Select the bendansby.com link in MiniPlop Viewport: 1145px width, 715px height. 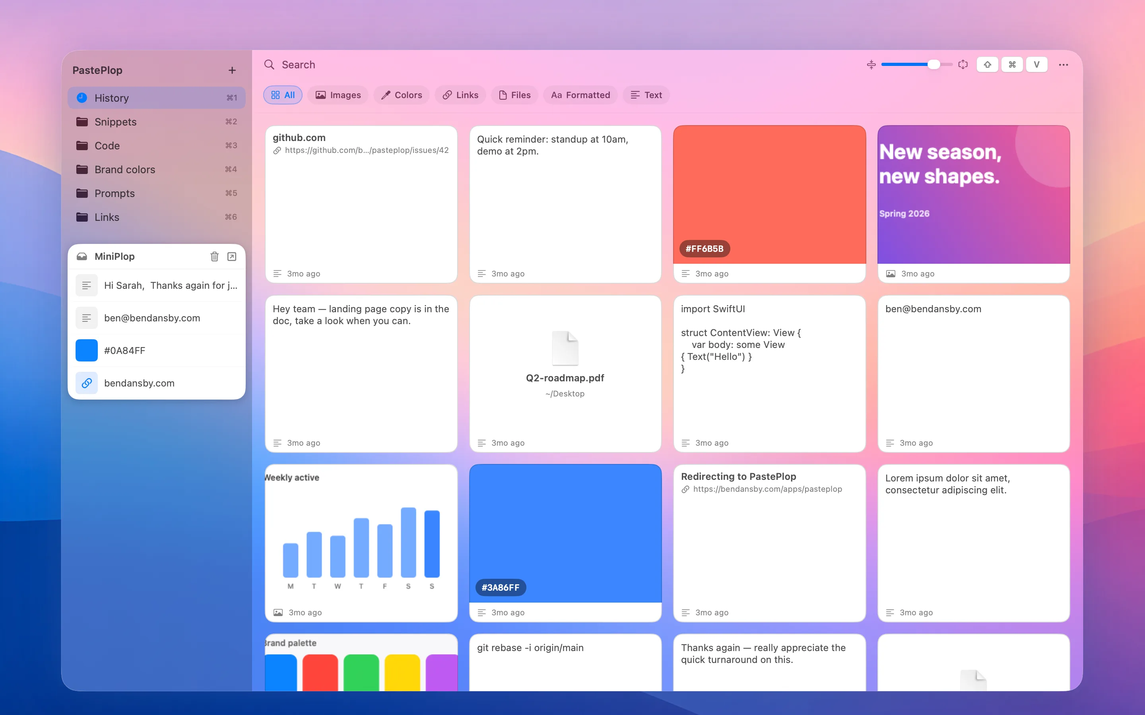coord(157,383)
